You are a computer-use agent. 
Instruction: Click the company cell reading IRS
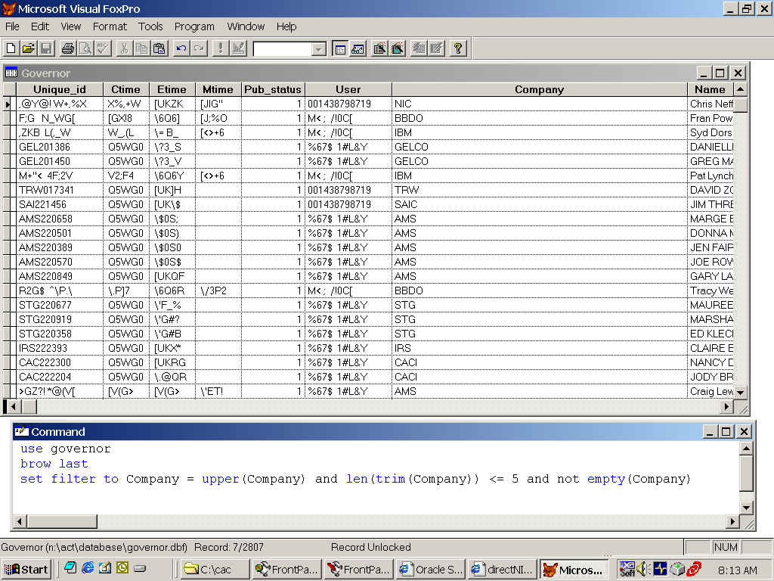click(539, 348)
